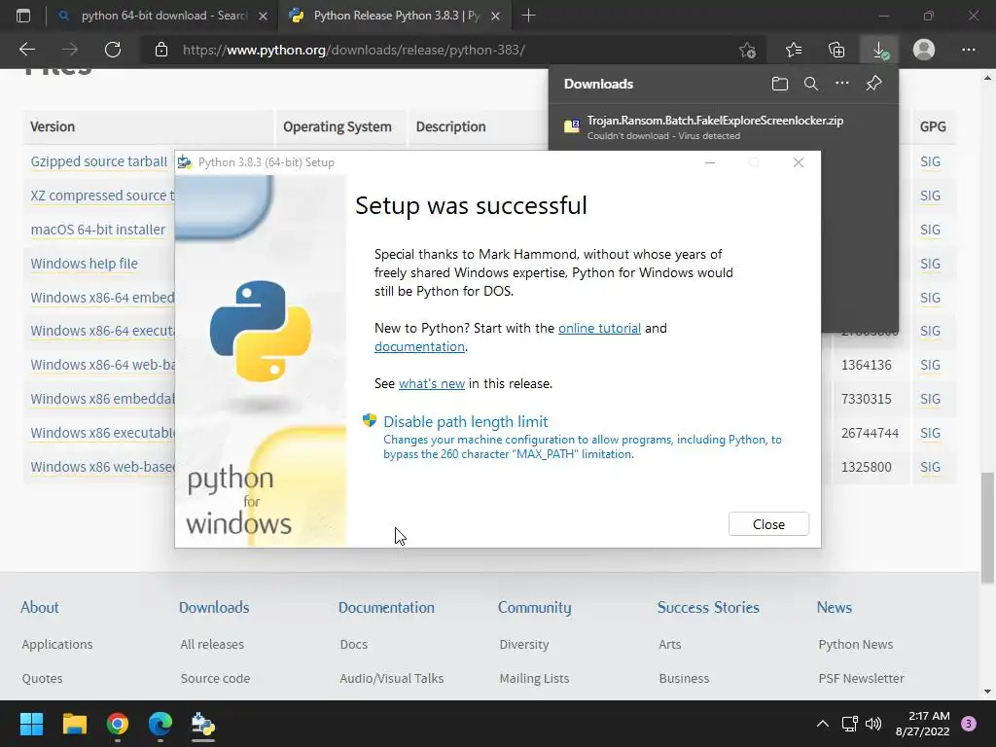Close the Python Release 3.8.3 tab
996x747 pixels.
[x=495, y=16]
